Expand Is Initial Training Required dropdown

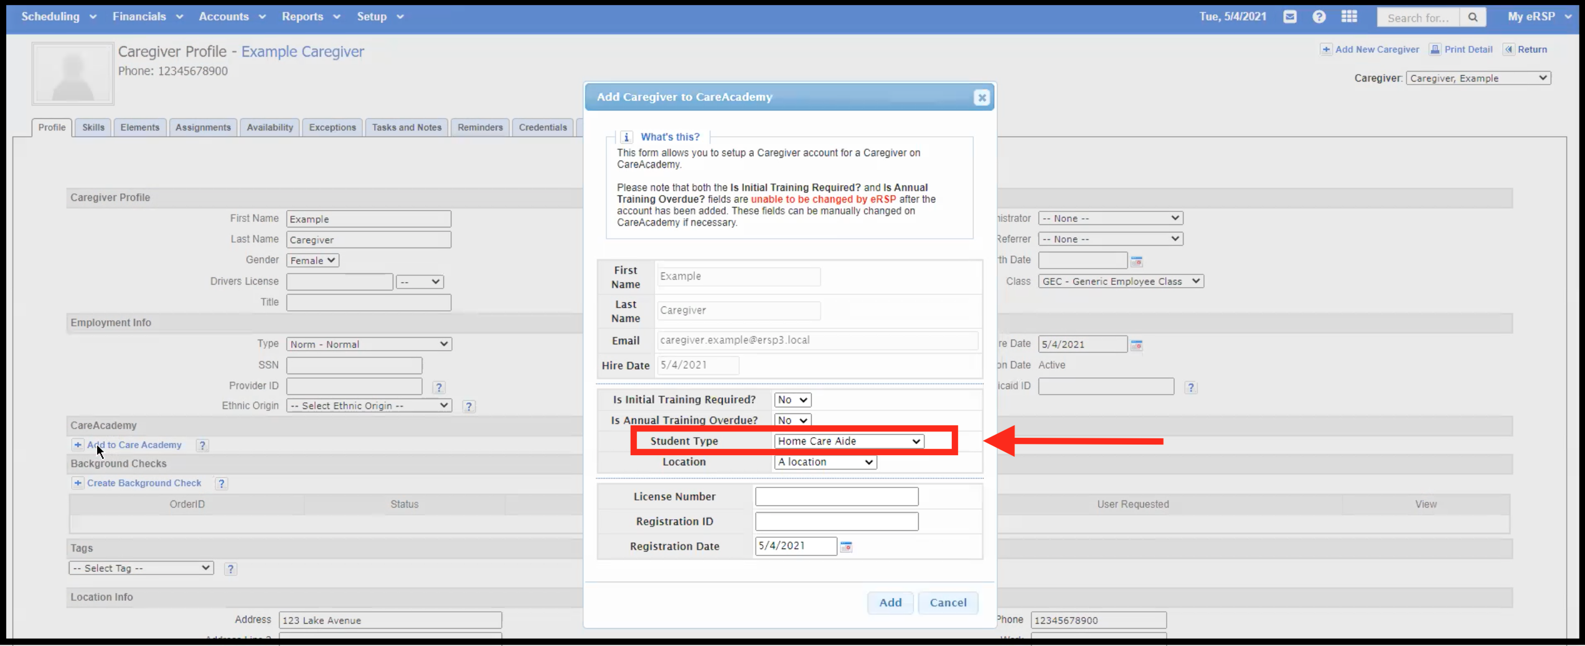point(792,400)
